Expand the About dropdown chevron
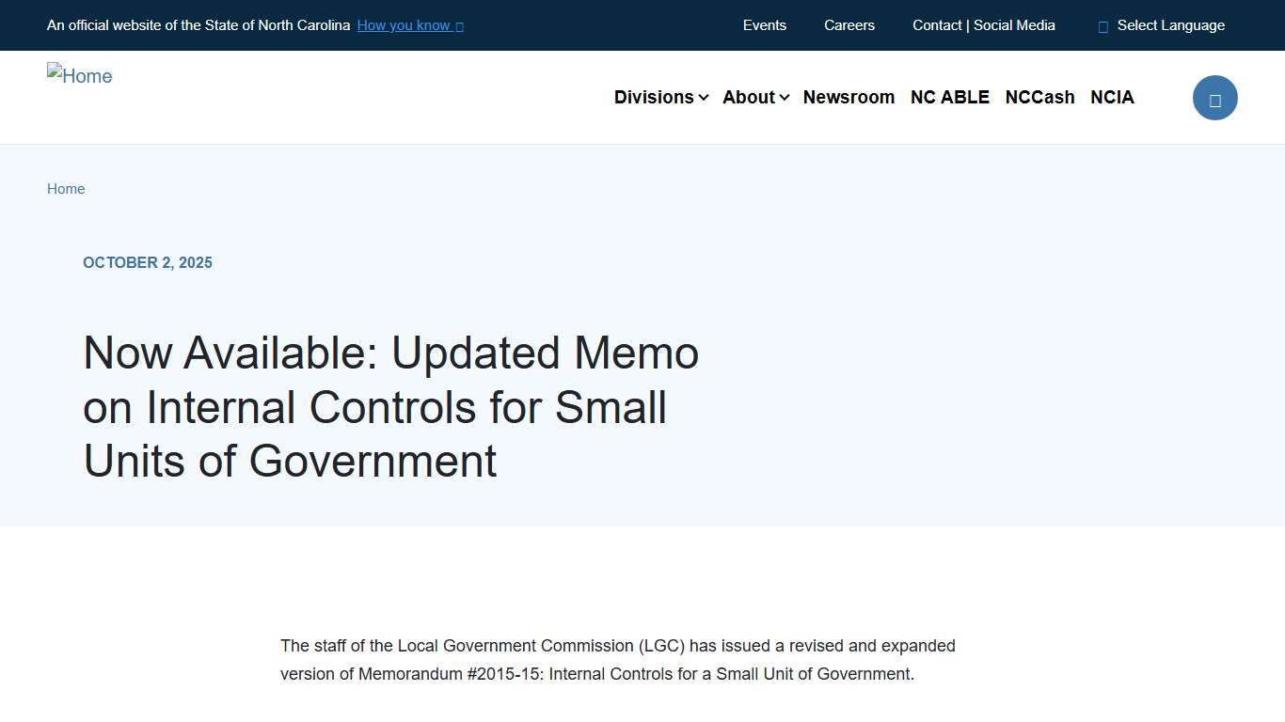This screenshot has width=1285, height=722. coord(785,98)
